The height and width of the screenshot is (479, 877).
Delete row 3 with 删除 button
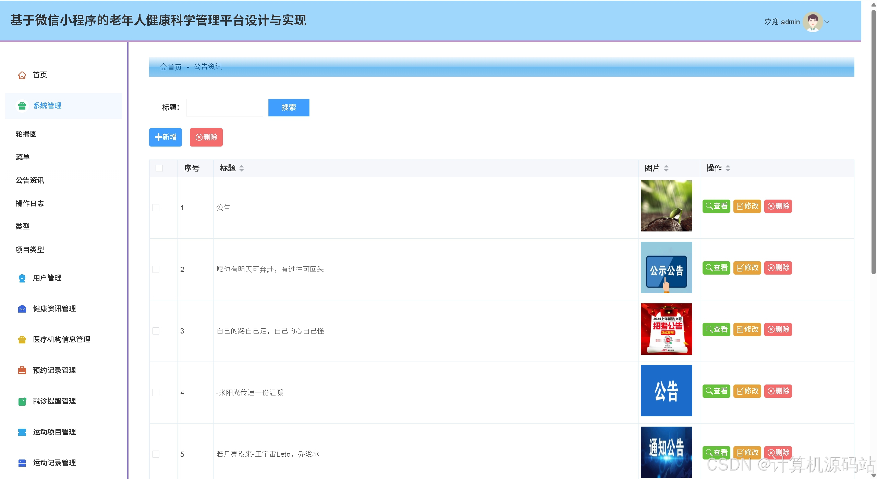pos(778,329)
